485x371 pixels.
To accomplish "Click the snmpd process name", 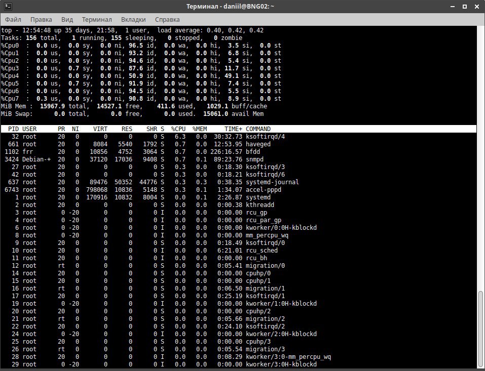I will pos(254,159).
